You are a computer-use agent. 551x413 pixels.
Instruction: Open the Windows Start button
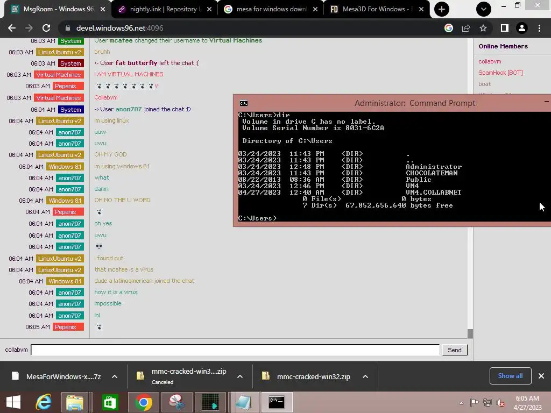13,402
